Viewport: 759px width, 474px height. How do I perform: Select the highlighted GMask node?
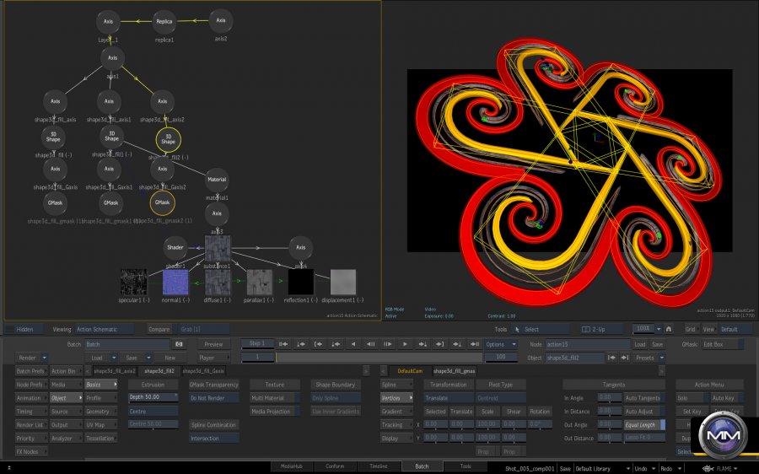coord(163,203)
